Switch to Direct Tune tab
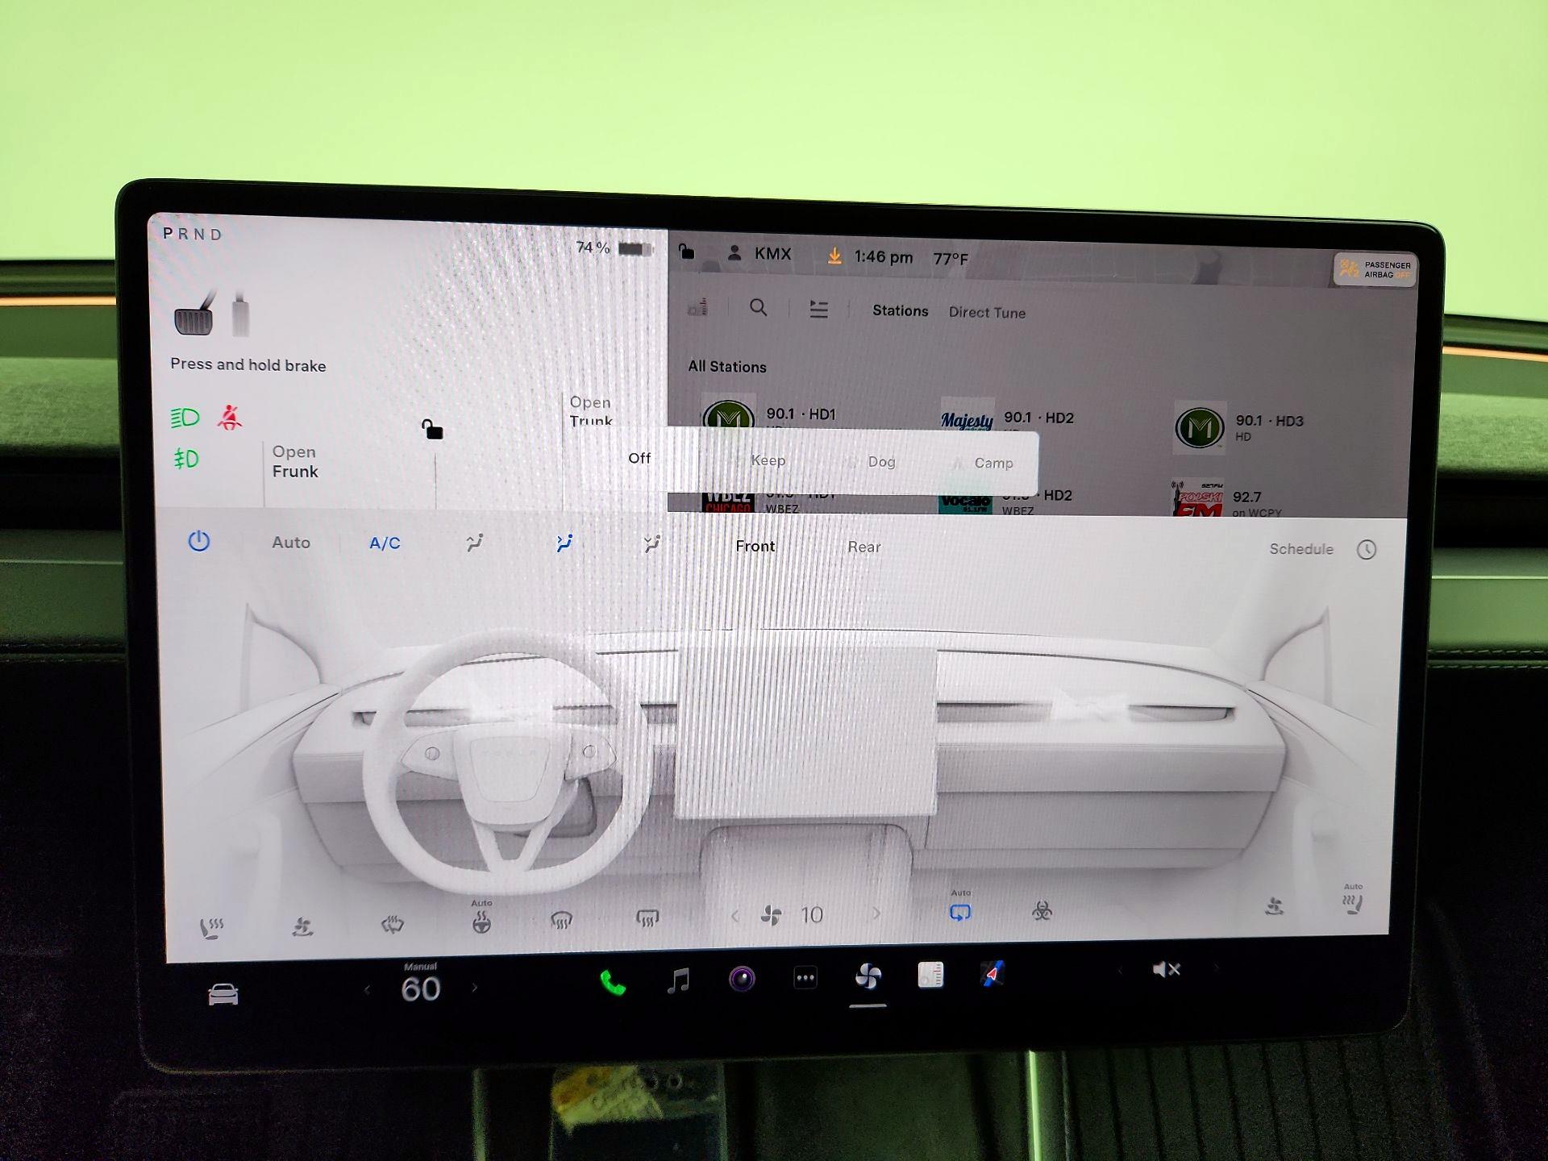The image size is (1548, 1161). [987, 312]
